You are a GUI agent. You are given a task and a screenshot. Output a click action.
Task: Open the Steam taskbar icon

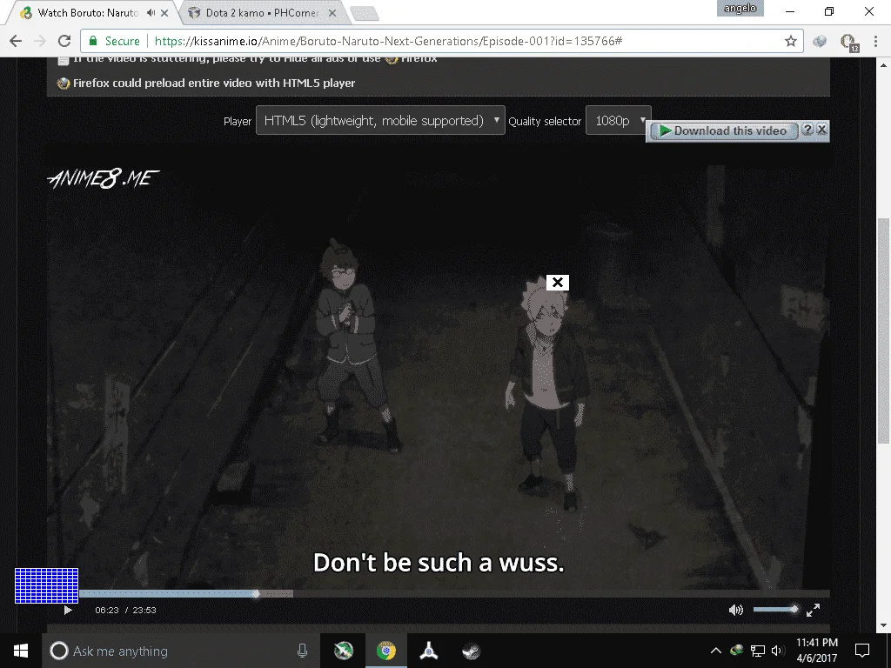[471, 651]
